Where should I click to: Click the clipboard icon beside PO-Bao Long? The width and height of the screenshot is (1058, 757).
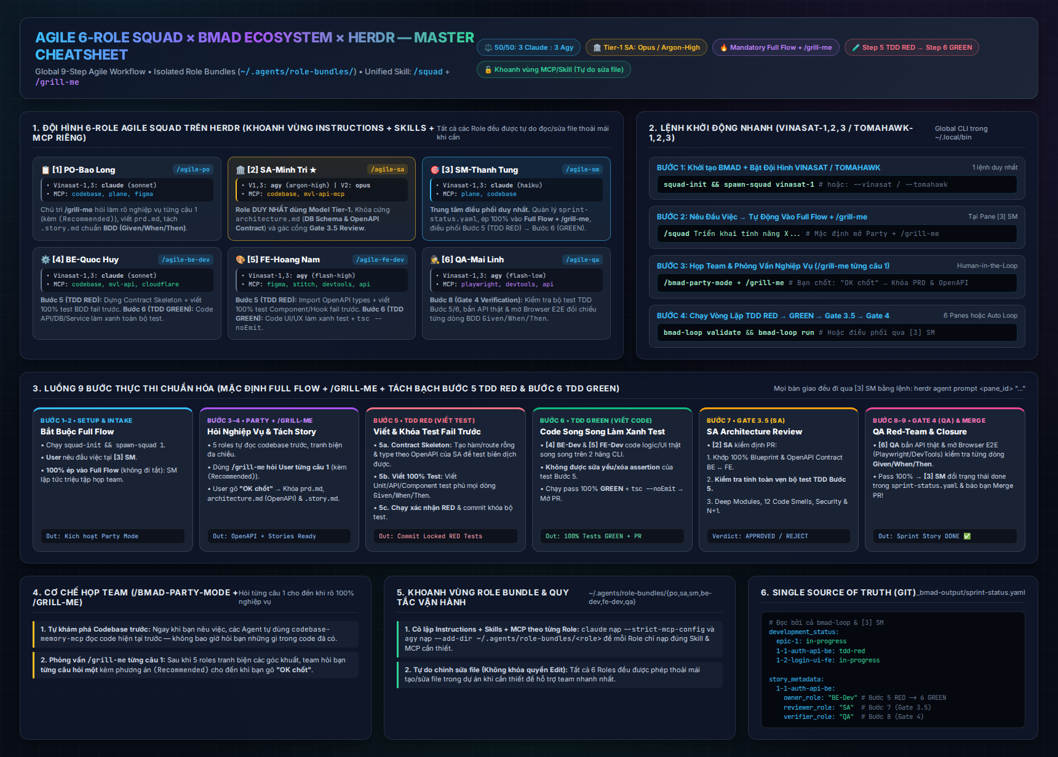pyautogui.click(x=45, y=170)
